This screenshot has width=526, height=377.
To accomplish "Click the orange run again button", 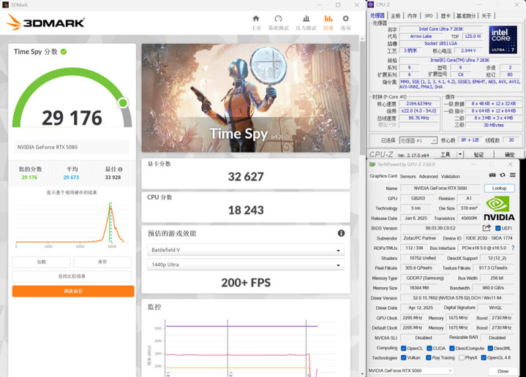I will (72, 291).
